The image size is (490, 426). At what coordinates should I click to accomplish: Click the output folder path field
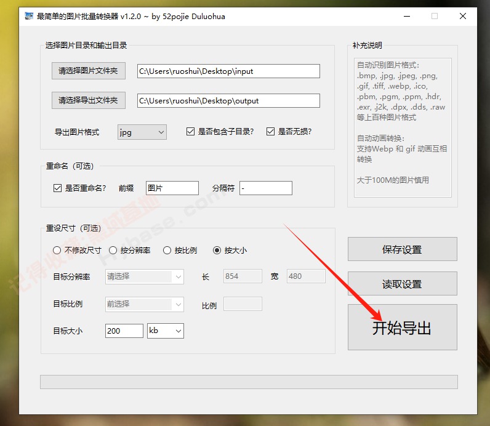(228, 100)
